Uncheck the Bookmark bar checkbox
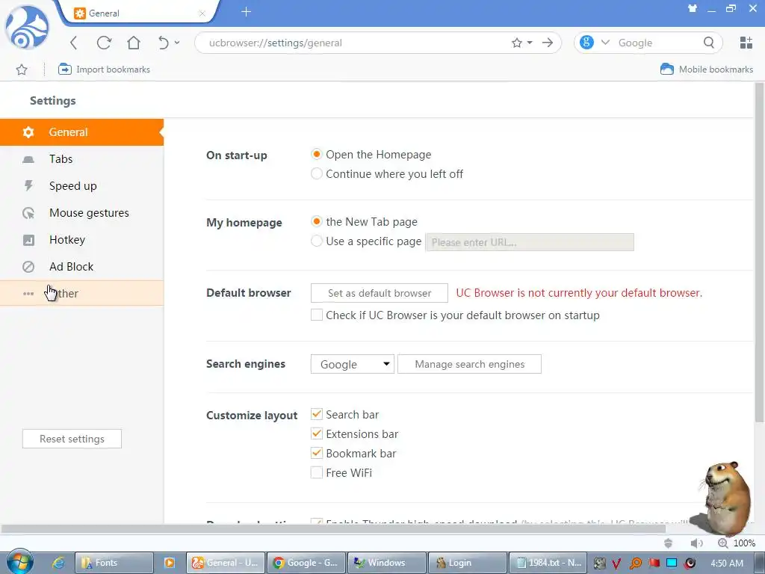Screen dimensions: 765x574 317,454
